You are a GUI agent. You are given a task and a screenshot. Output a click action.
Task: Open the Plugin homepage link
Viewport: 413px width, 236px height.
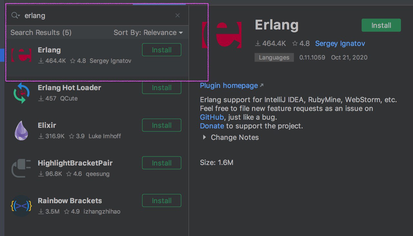(229, 86)
